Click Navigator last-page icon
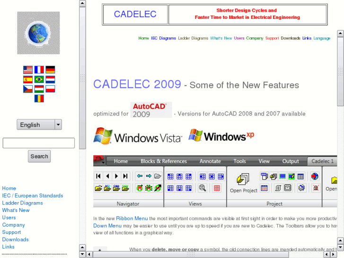This screenshot has height=258, width=344. [125, 176]
